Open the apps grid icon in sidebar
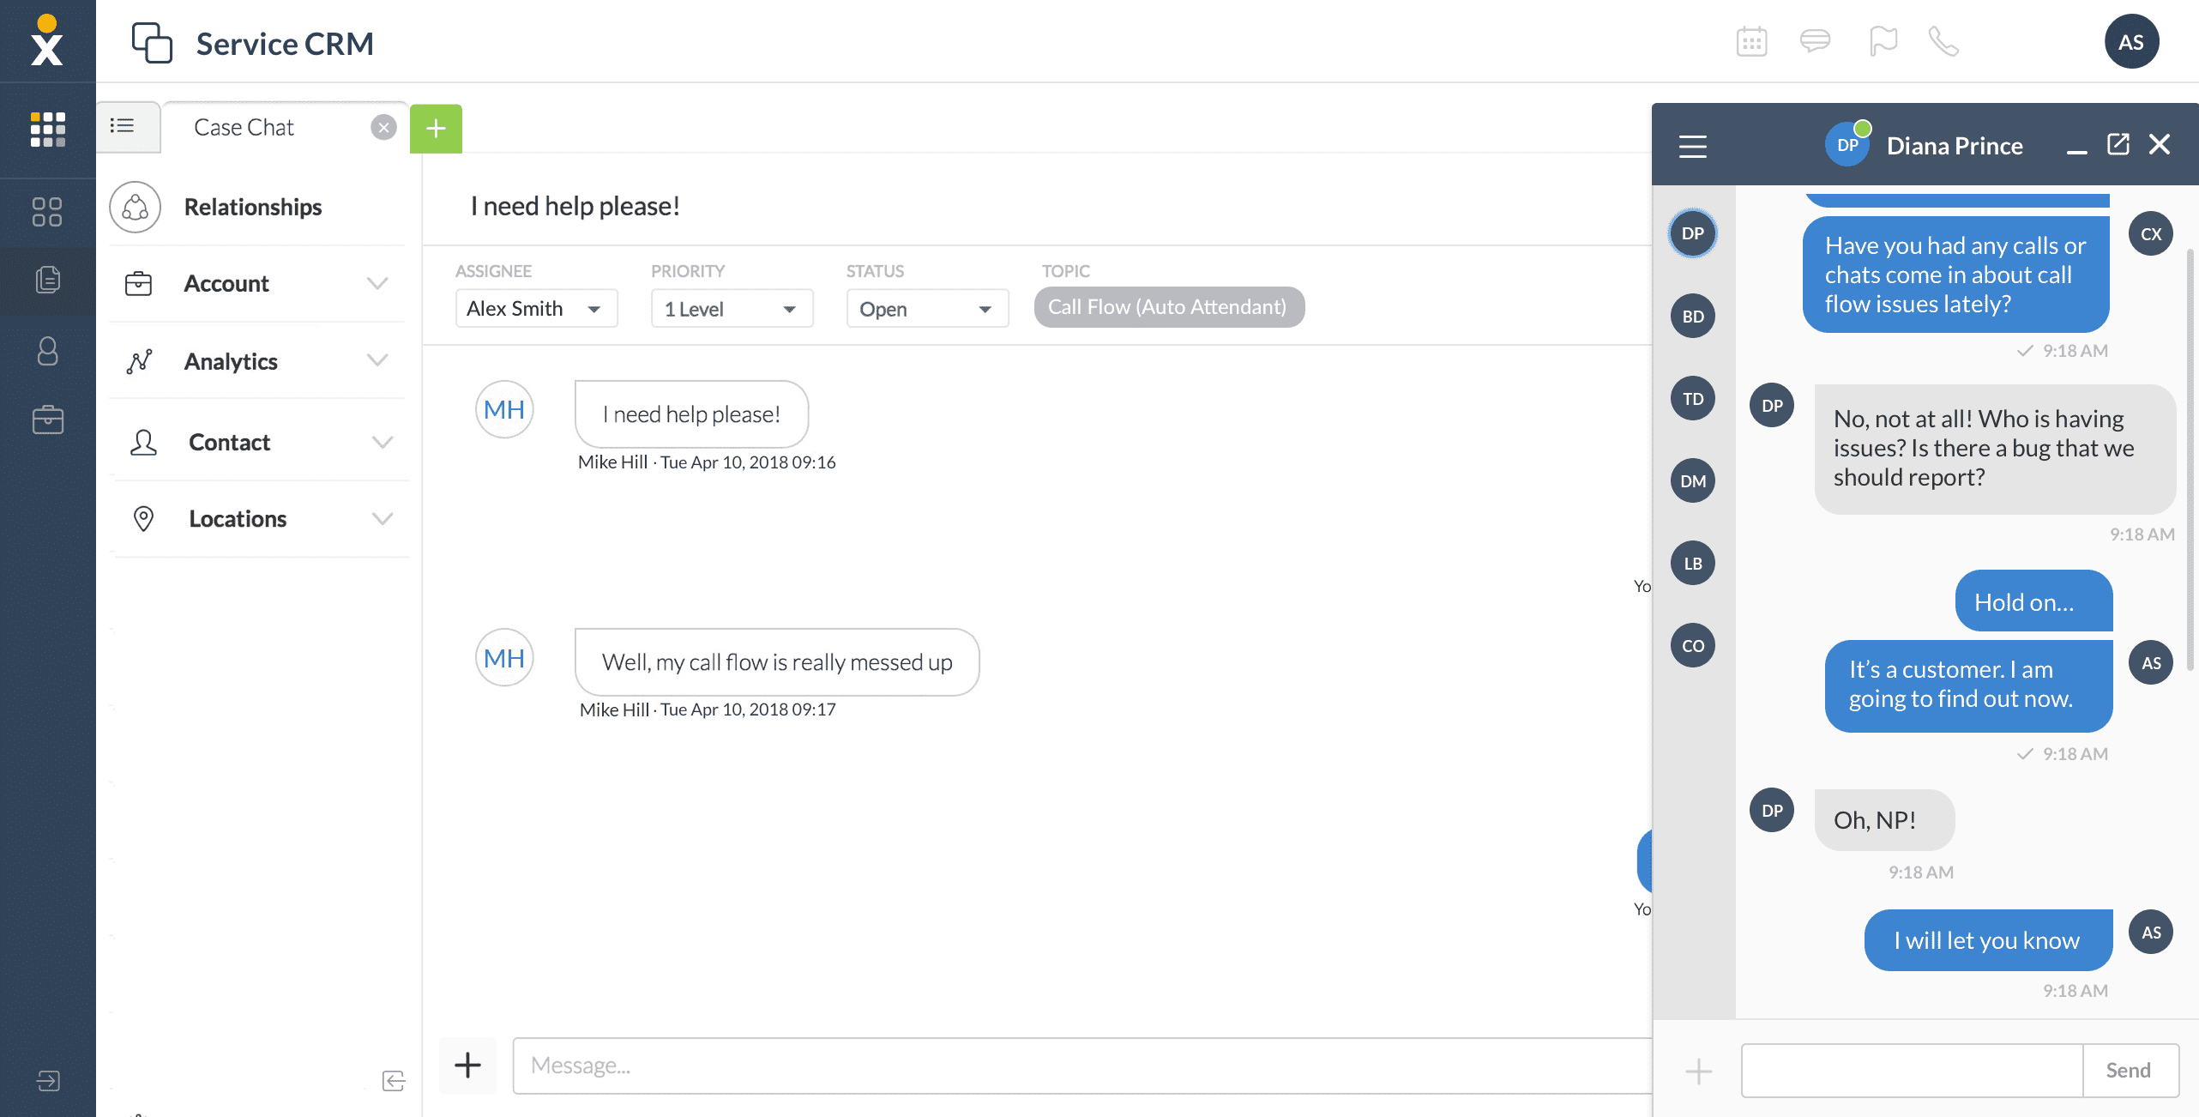This screenshot has height=1117, width=2199. (47, 130)
